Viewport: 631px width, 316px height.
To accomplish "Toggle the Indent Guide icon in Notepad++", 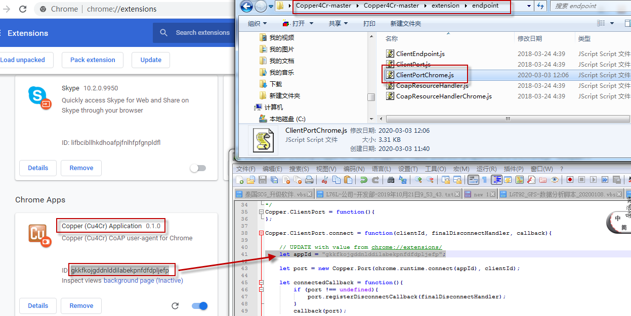I will coord(496,180).
